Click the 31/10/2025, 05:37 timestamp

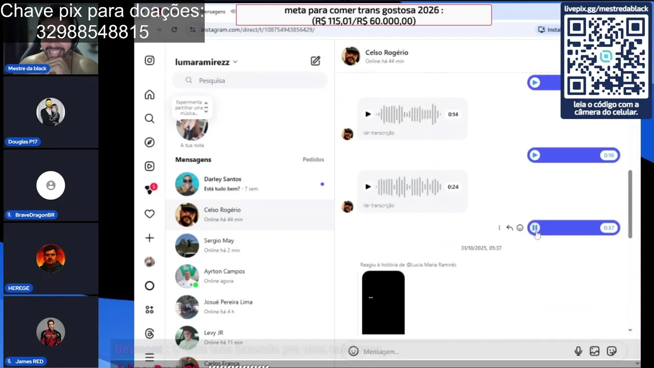[x=481, y=248]
